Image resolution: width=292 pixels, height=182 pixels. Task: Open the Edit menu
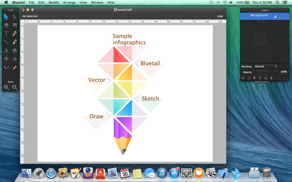[41, 3]
